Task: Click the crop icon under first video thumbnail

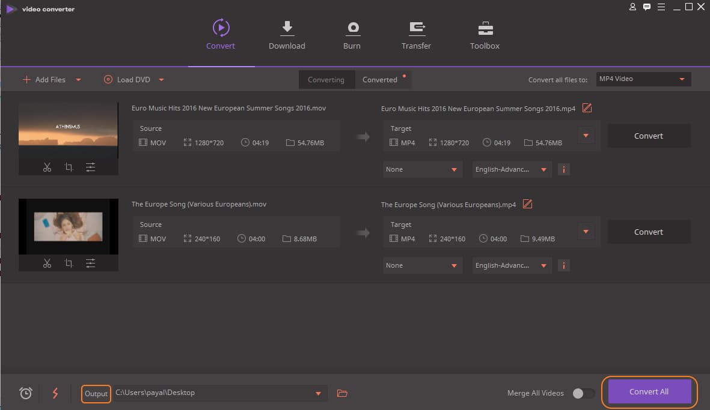Action: click(69, 167)
